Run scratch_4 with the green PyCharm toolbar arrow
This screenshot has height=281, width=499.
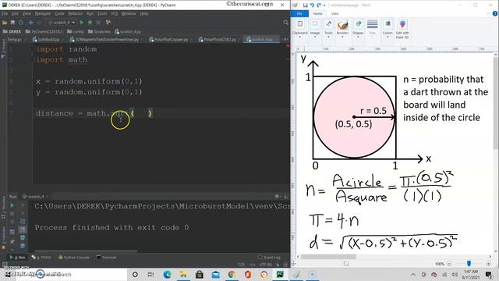[x=81, y=23]
